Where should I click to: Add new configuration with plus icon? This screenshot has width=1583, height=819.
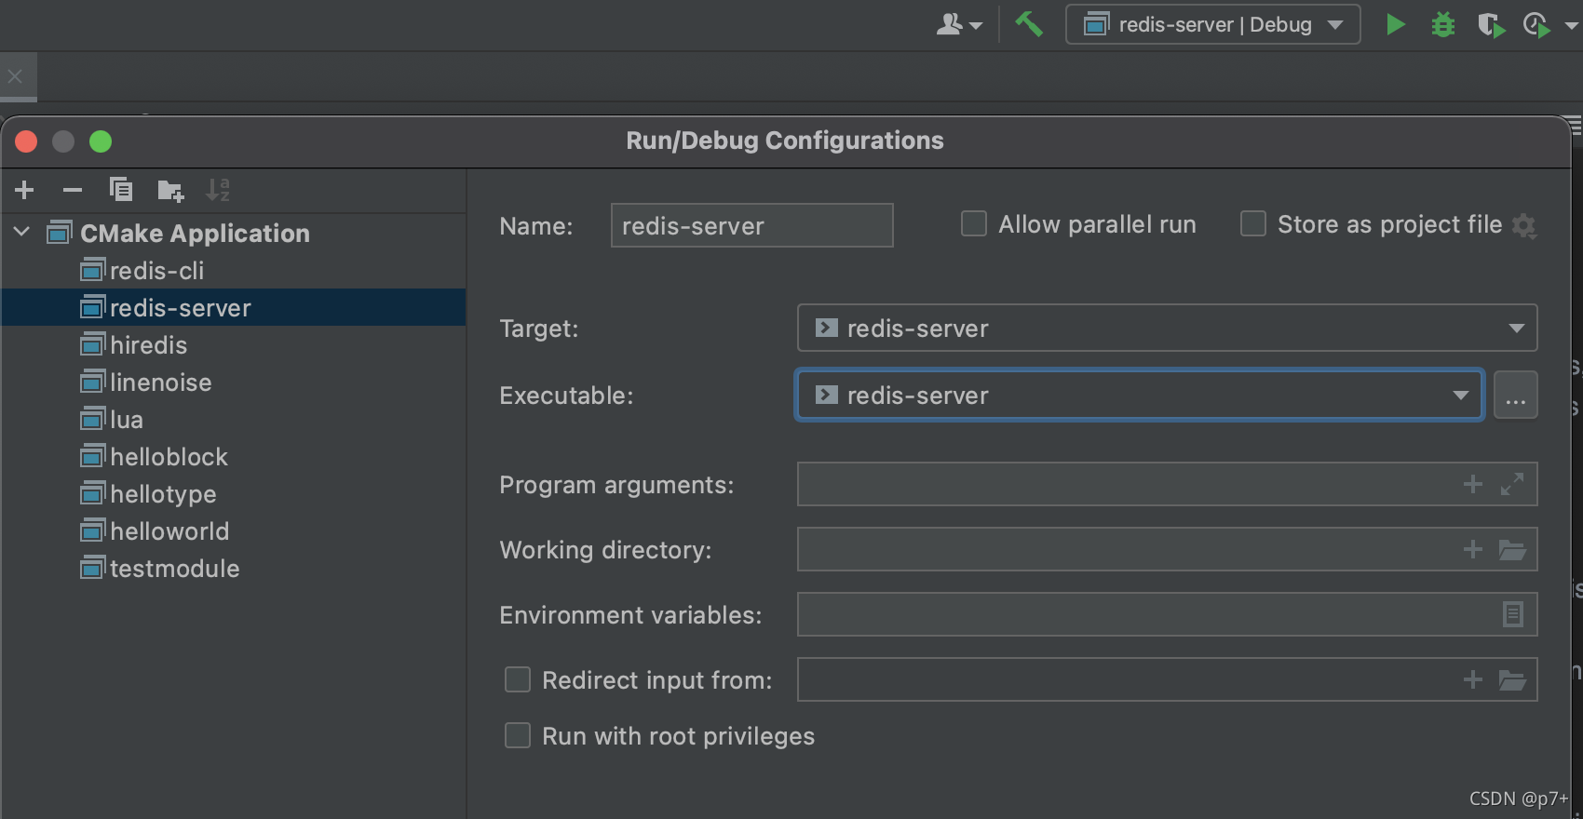tap(25, 191)
